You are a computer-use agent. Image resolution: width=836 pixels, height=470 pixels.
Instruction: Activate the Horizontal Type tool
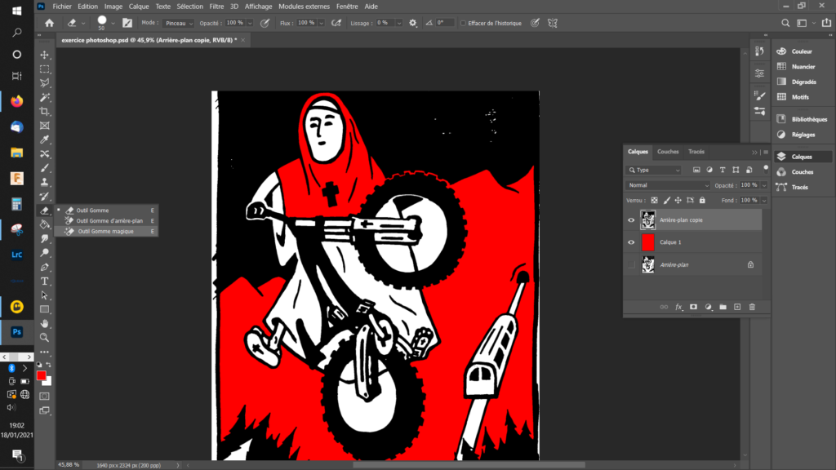(x=45, y=281)
